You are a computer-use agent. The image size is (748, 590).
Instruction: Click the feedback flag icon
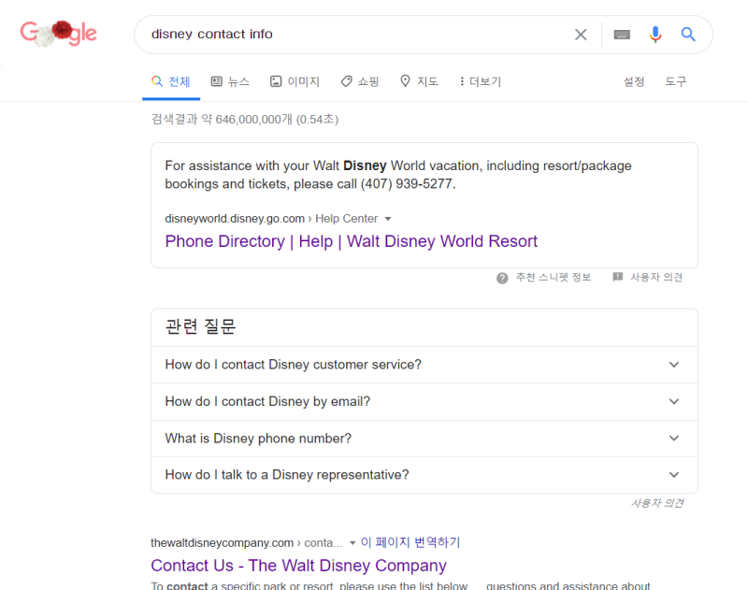point(618,277)
